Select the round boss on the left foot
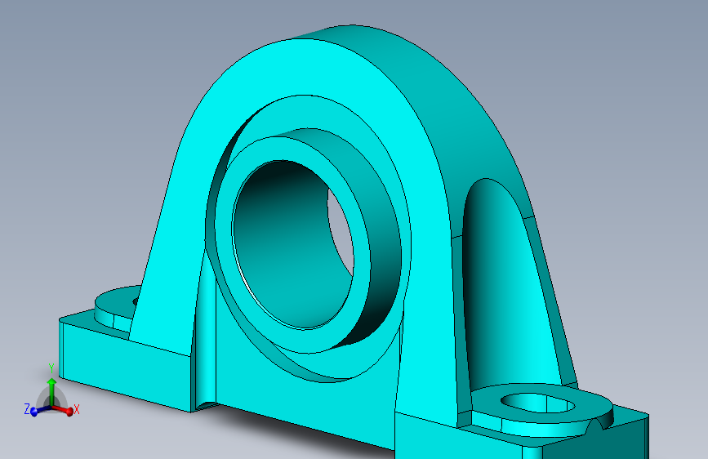The width and height of the screenshot is (708, 459). [x=116, y=307]
